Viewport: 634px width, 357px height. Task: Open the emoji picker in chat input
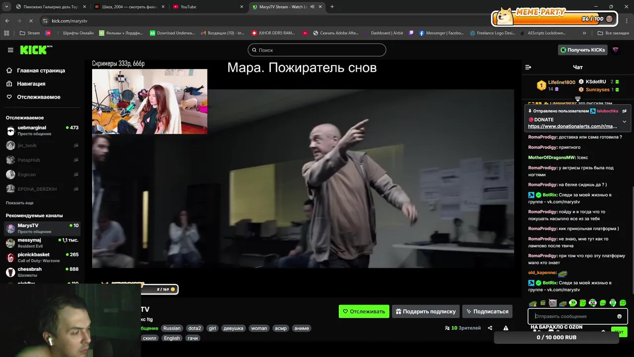click(x=619, y=316)
